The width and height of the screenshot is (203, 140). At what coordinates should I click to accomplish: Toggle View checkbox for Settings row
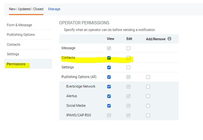pos(109,67)
